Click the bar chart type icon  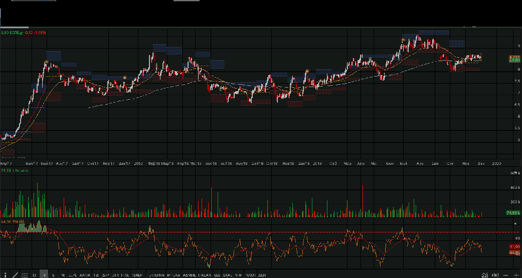click(495, 274)
